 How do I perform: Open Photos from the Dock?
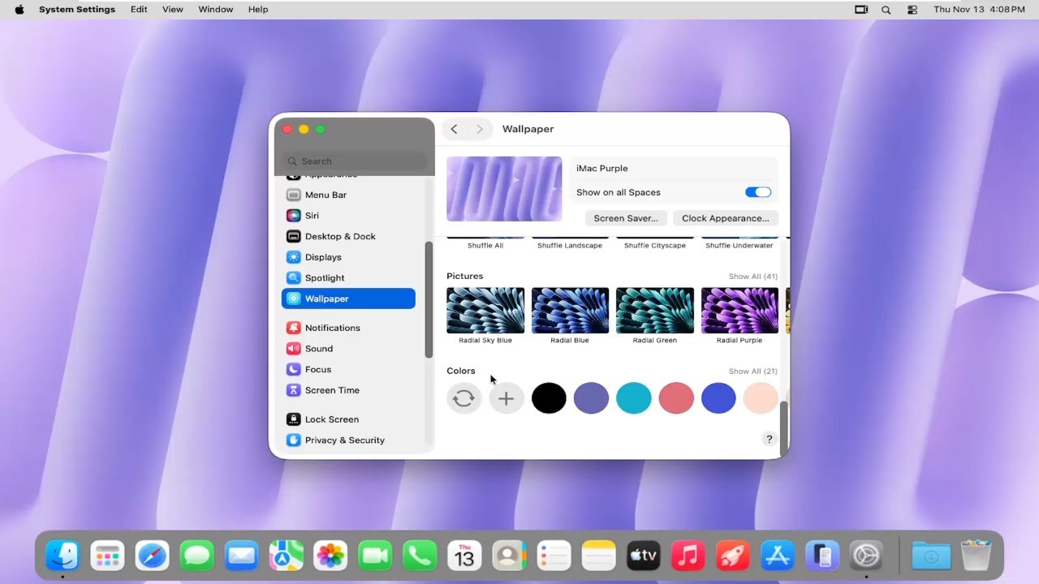coord(330,556)
